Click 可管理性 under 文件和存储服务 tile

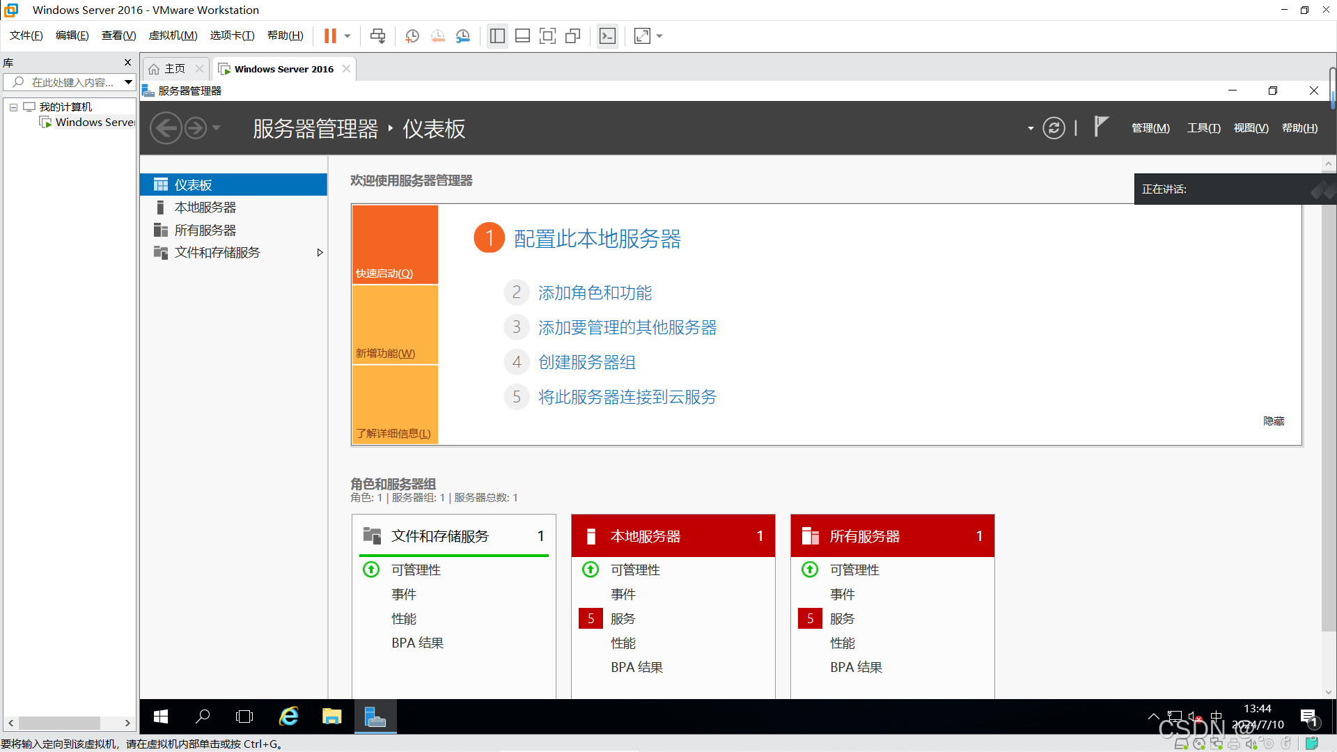pyautogui.click(x=415, y=570)
